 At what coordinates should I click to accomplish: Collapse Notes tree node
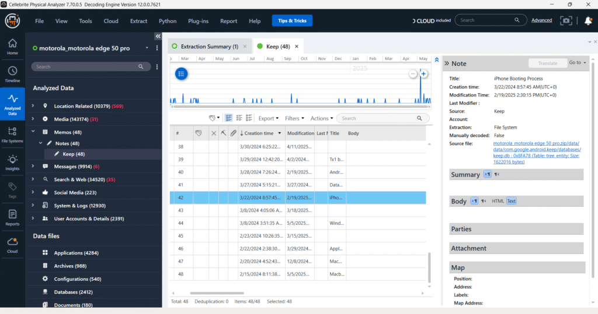41,143
